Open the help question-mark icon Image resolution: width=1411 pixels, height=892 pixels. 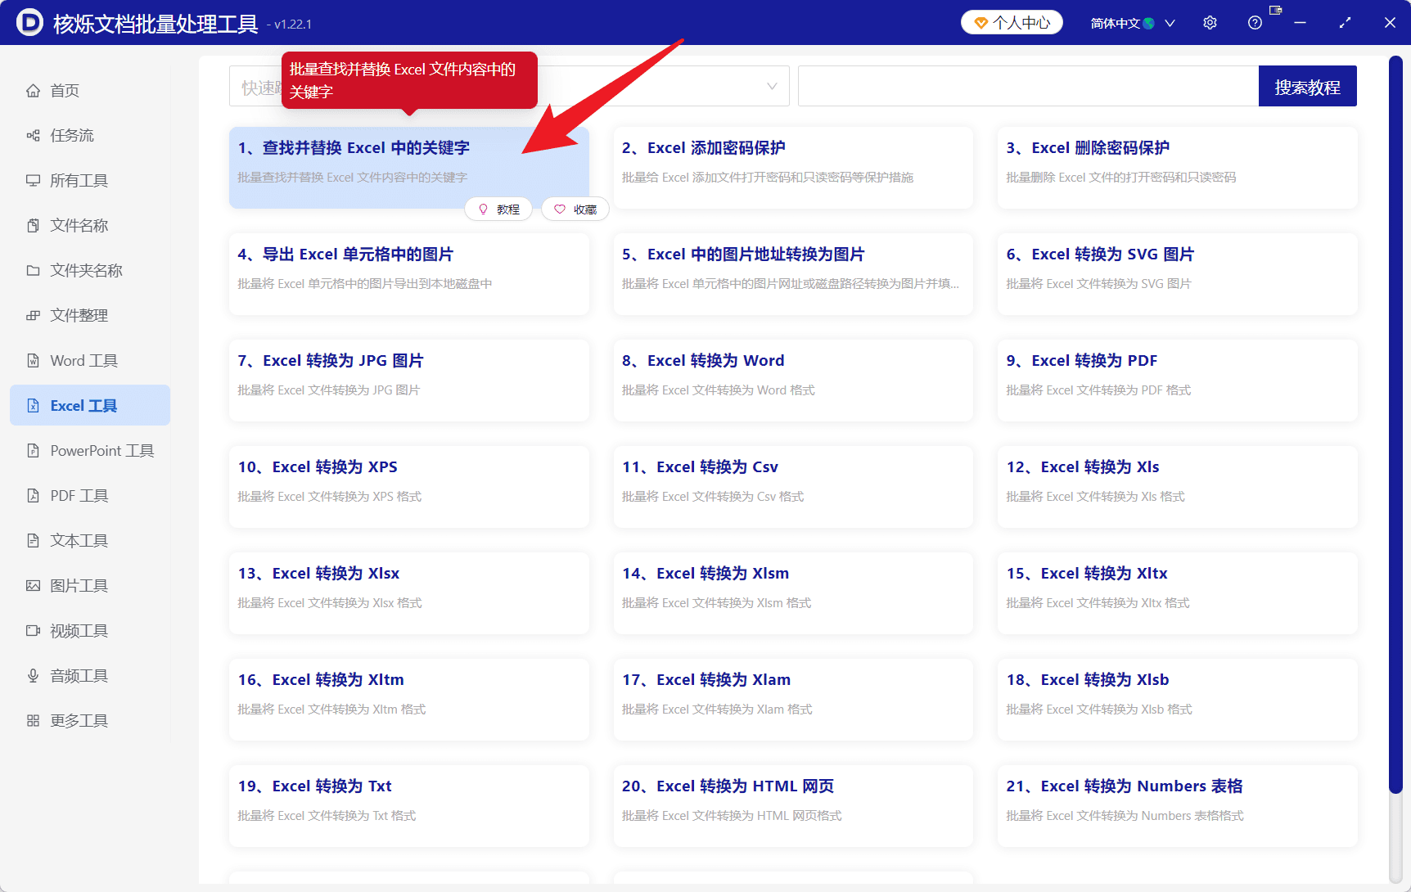pos(1254,22)
